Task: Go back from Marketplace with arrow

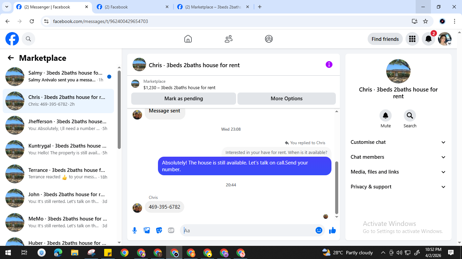Action: coord(11,58)
